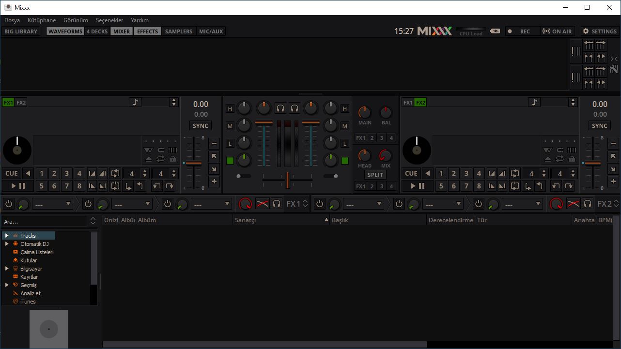Enable first effect power button in FX1

pos(9,204)
